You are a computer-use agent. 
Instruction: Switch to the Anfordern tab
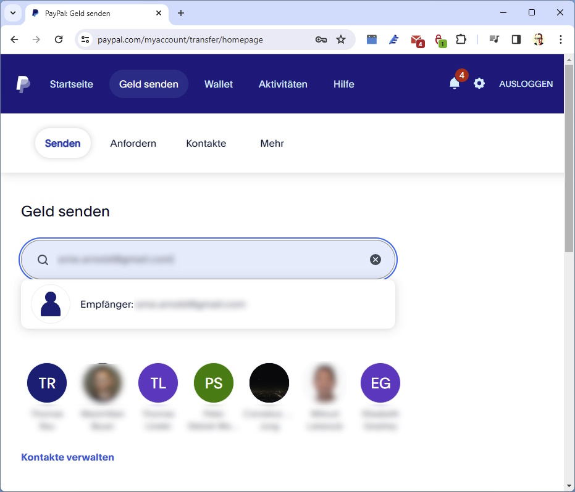pyautogui.click(x=133, y=143)
